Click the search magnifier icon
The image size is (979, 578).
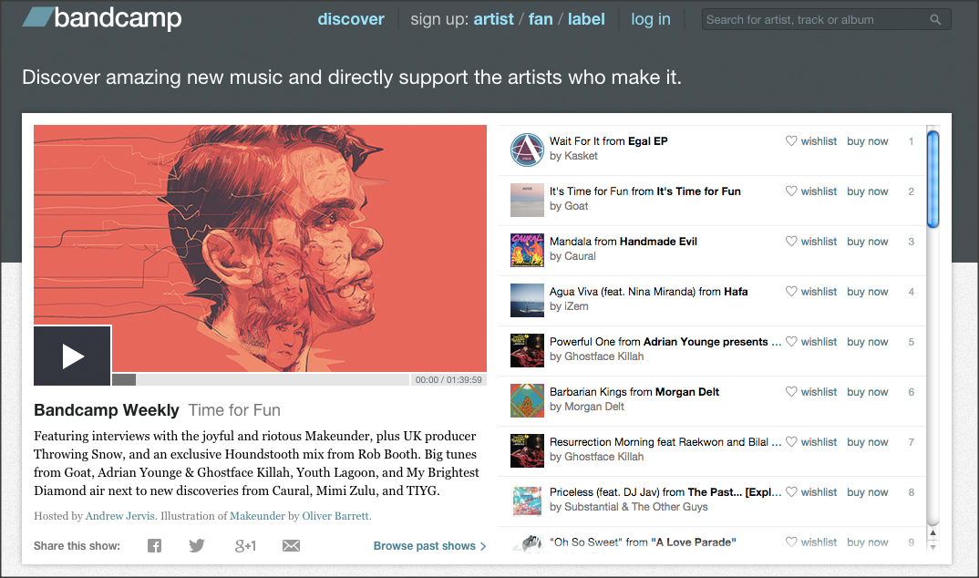935,19
